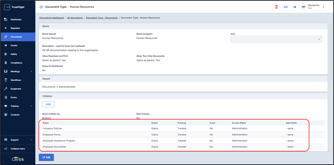Screen dimensions: 334x165
Task: Open the Company Policies row
Action: [52, 128]
